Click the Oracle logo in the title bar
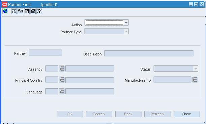The image size is (206, 124). [5, 5]
